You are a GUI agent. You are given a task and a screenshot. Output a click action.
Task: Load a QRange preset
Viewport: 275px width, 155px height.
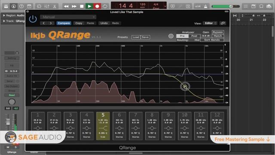click(136, 37)
